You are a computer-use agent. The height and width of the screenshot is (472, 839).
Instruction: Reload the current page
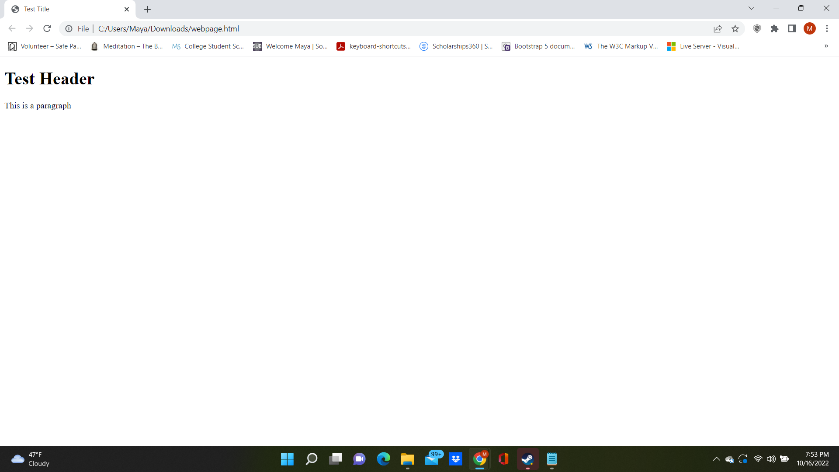pyautogui.click(x=47, y=28)
